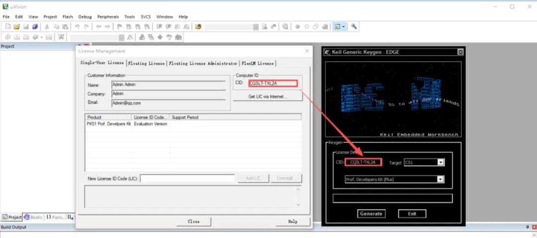
Task: Open the Help menu
Action: pos(183,16)
